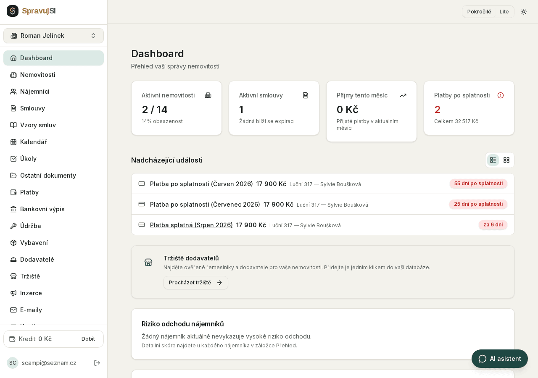Click the Příjmy tento měsíc 0 Kč value
This screenshot has height=378, width=538.
tap(348, 110)
